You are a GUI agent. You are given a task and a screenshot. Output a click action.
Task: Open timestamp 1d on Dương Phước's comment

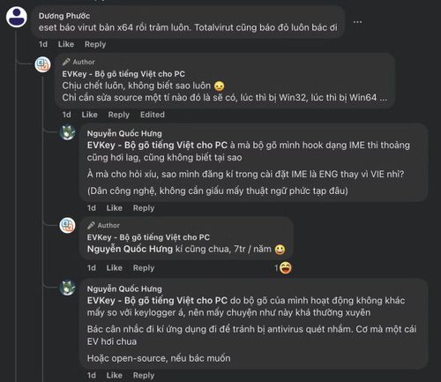click(43, 44)
